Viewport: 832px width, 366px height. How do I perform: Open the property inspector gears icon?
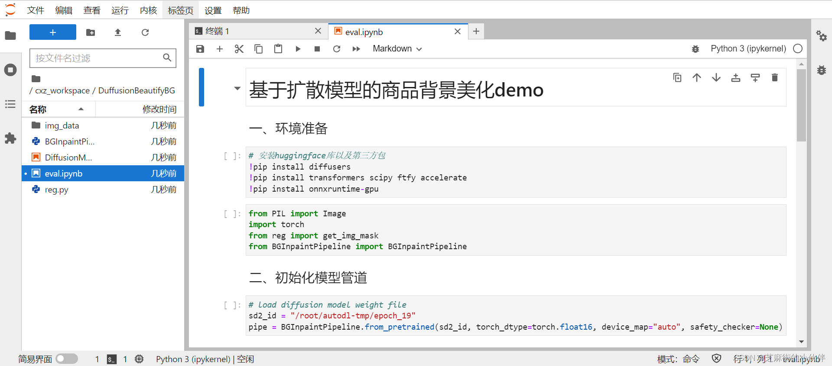(822, 35)
